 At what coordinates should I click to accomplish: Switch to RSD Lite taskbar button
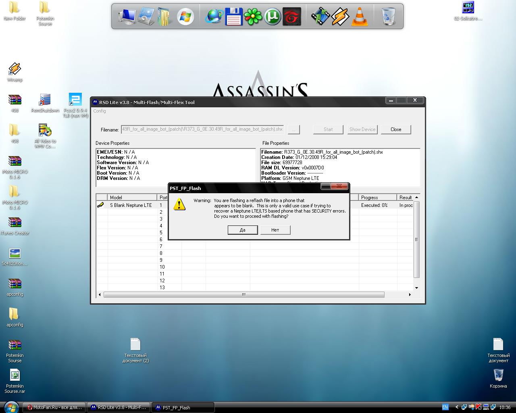pos(119,407)
